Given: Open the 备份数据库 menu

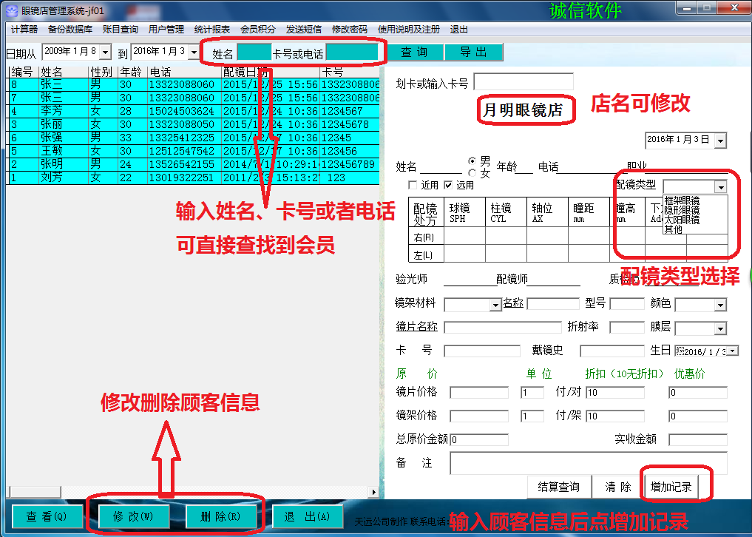Looking at the screenshot, I should pyautogui.click(x=70, y=30).
